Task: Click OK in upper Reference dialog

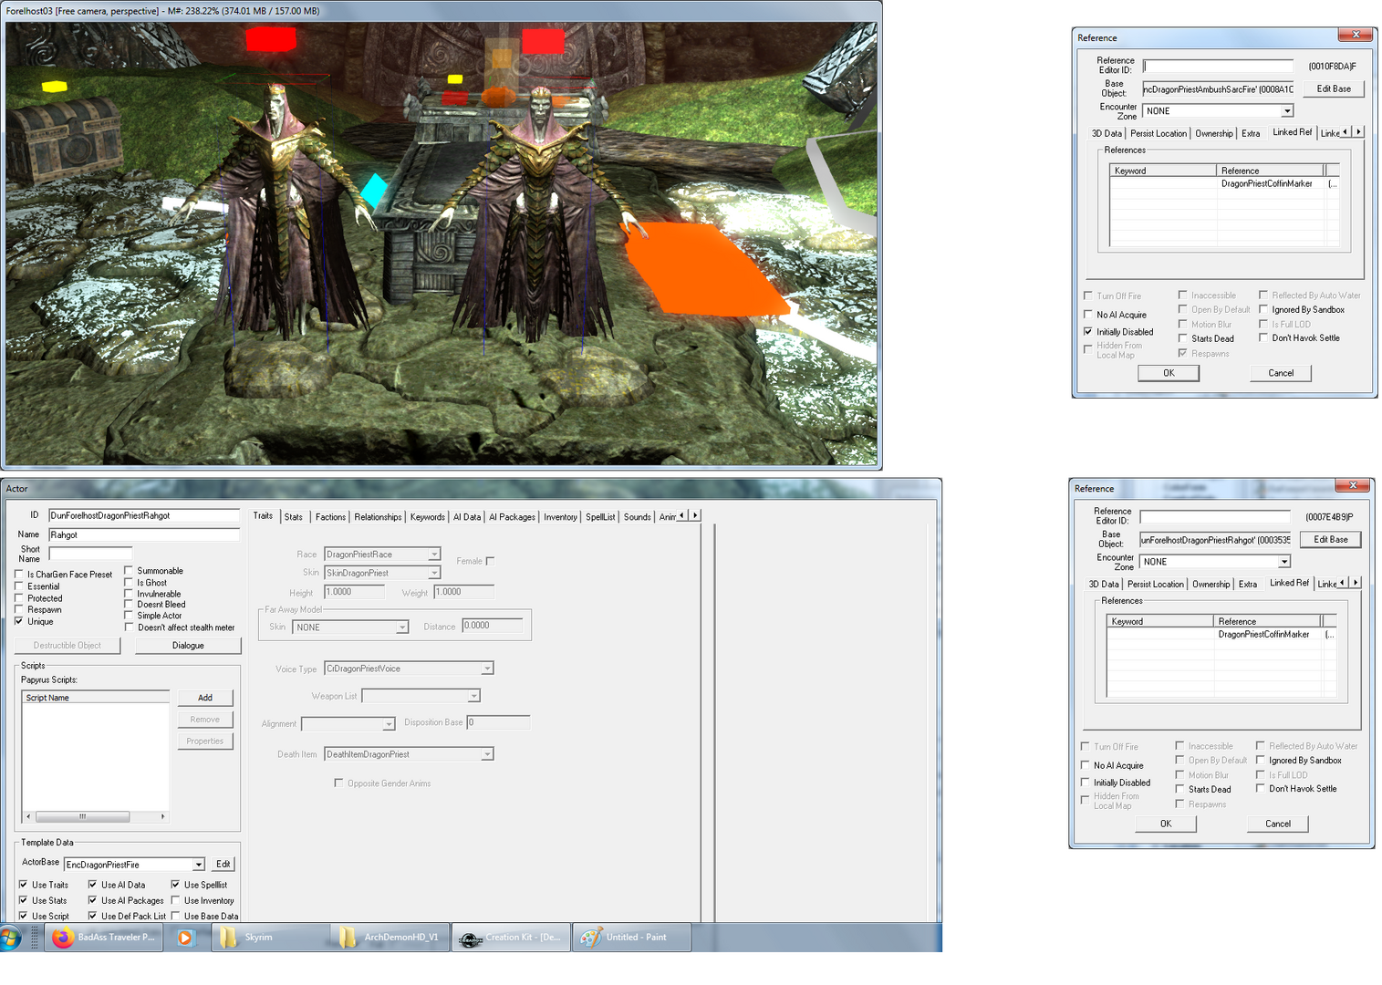Action: click(1169, 373)
